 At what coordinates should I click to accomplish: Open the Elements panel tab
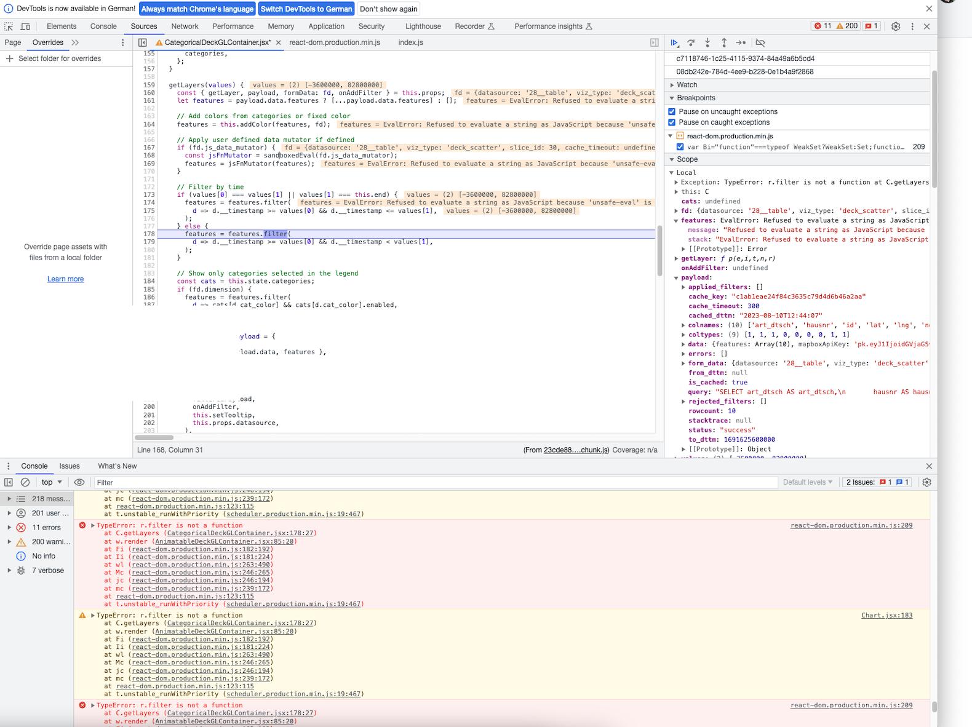[62, 26]
